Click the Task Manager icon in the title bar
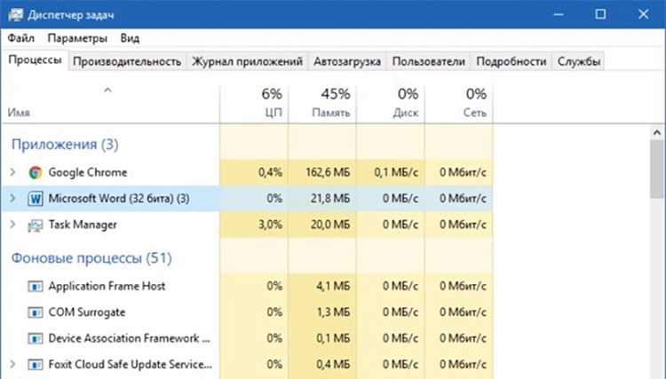Viewport: 666px width, 379px height. tap(15, 15)
